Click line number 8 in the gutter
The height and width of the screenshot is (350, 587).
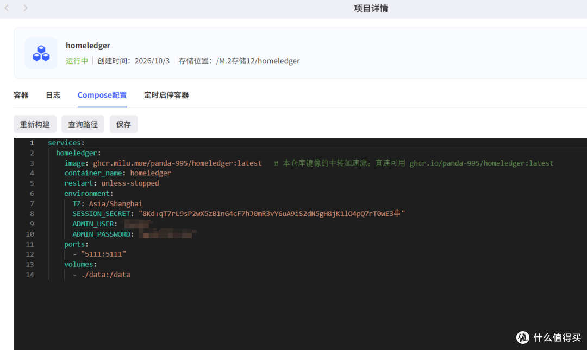pos(32,214)
